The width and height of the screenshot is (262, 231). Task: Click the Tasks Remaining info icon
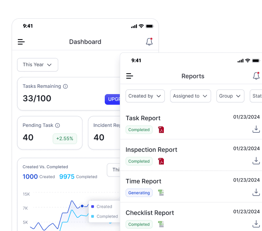(x=65, y=87)
